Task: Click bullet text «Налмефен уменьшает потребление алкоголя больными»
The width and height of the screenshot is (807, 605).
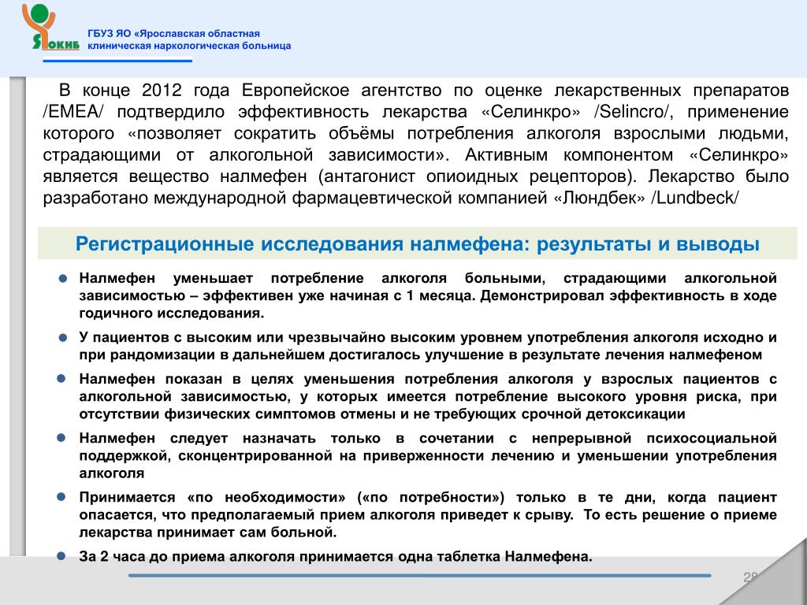Action: coord(428,278)
